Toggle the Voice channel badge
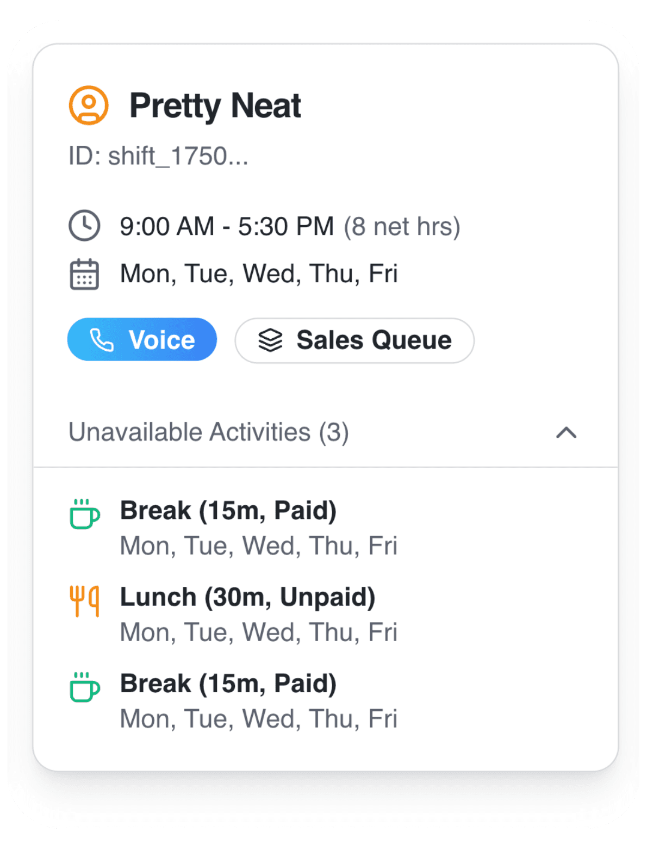This screenshot has height=844, width=647. click(x=142, y=339)
